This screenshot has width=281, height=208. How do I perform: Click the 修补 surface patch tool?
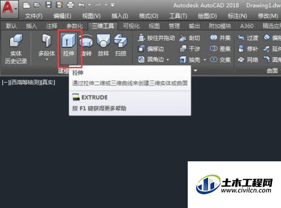coord(248,49)
